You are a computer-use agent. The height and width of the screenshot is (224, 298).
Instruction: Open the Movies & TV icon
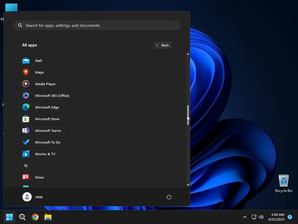tap(26, 154)
